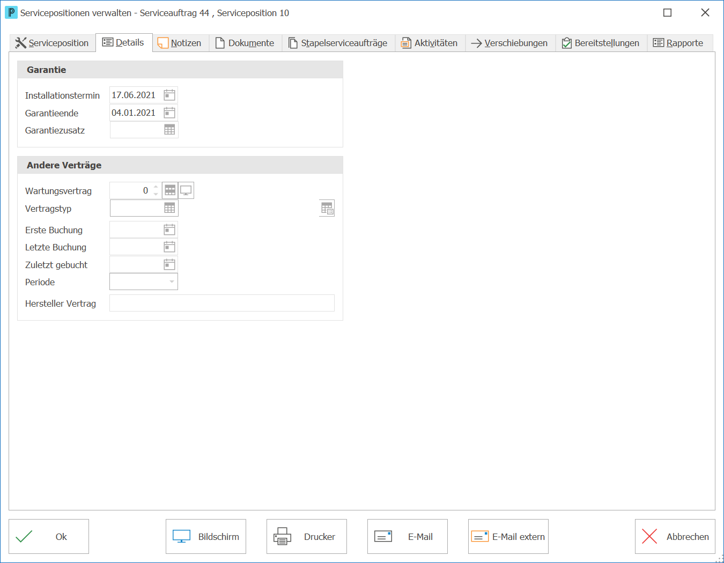Open calendar picker for Erste Buchung
The width and height of the screenshot is (724, 563).
169,229
